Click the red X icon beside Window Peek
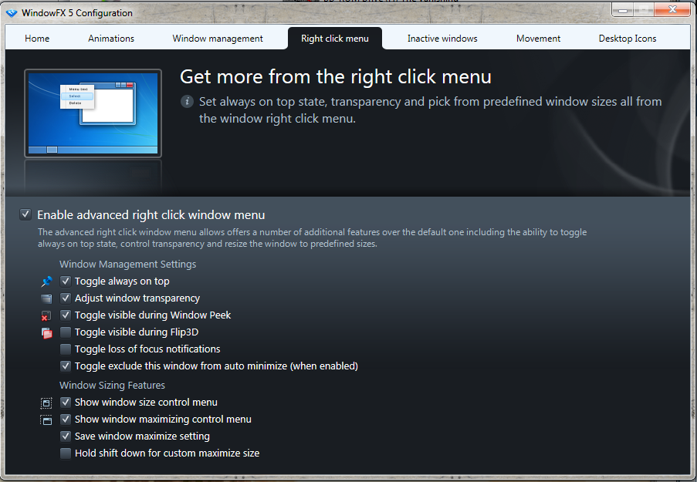The width and height of the screenshot is (697, 482). 46,316
